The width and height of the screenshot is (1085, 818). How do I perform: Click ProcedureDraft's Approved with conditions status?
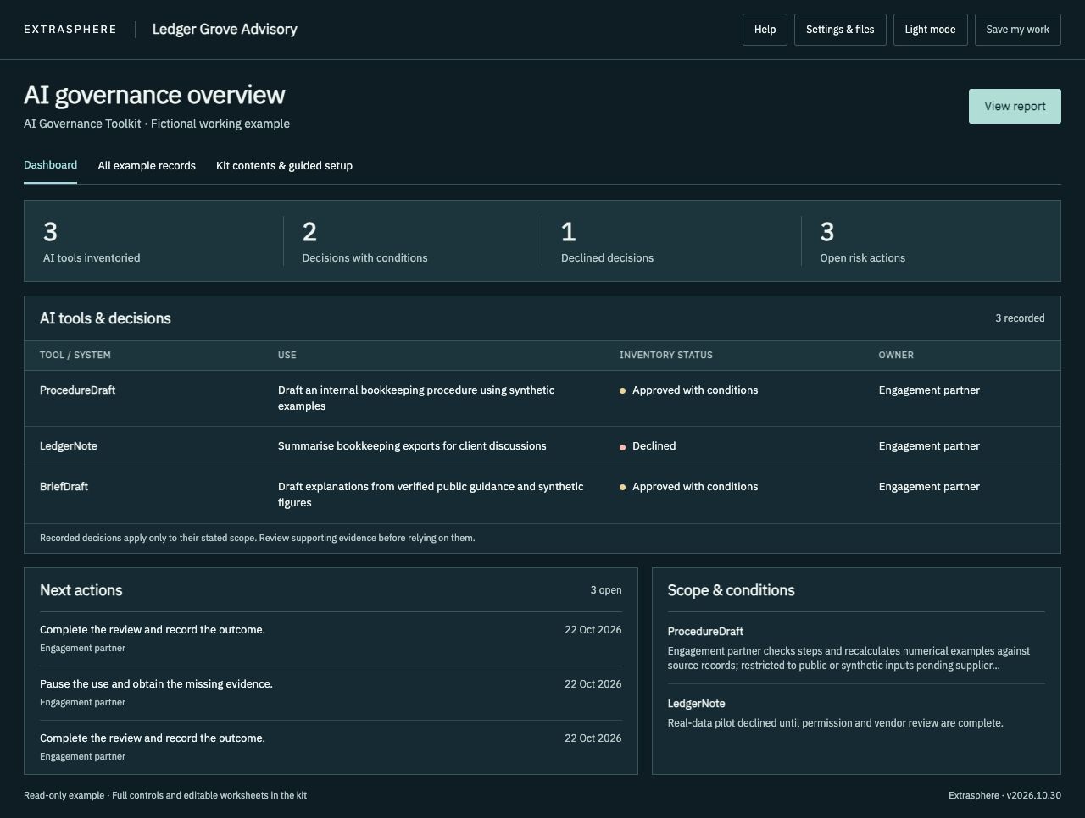tap(689, 390)
